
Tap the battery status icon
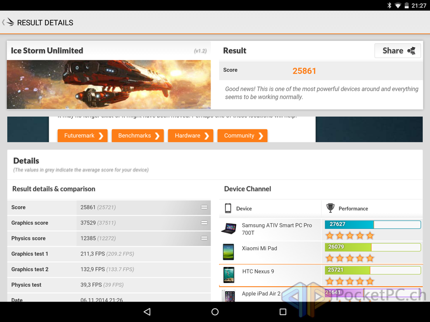pos(407,5)
